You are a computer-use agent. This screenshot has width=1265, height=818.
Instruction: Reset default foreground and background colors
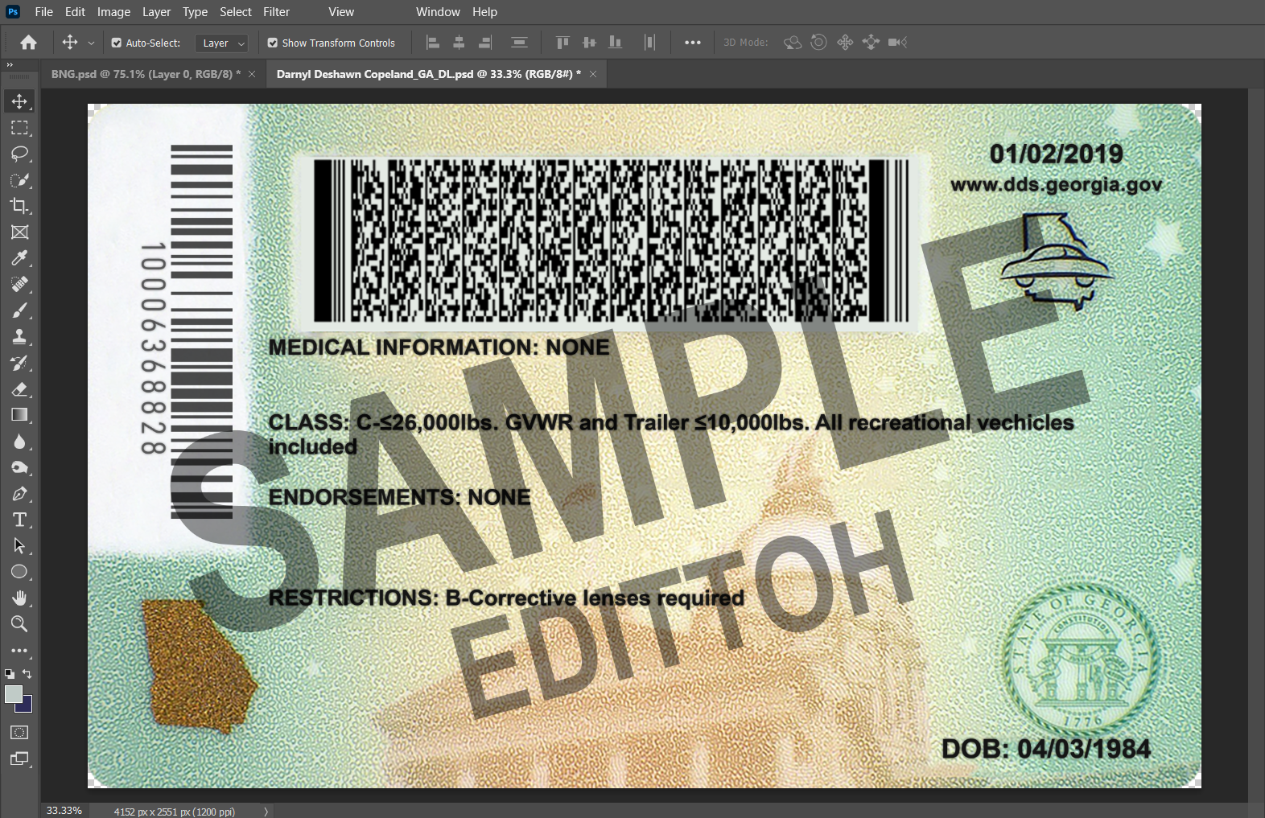[x=9, y=674]
